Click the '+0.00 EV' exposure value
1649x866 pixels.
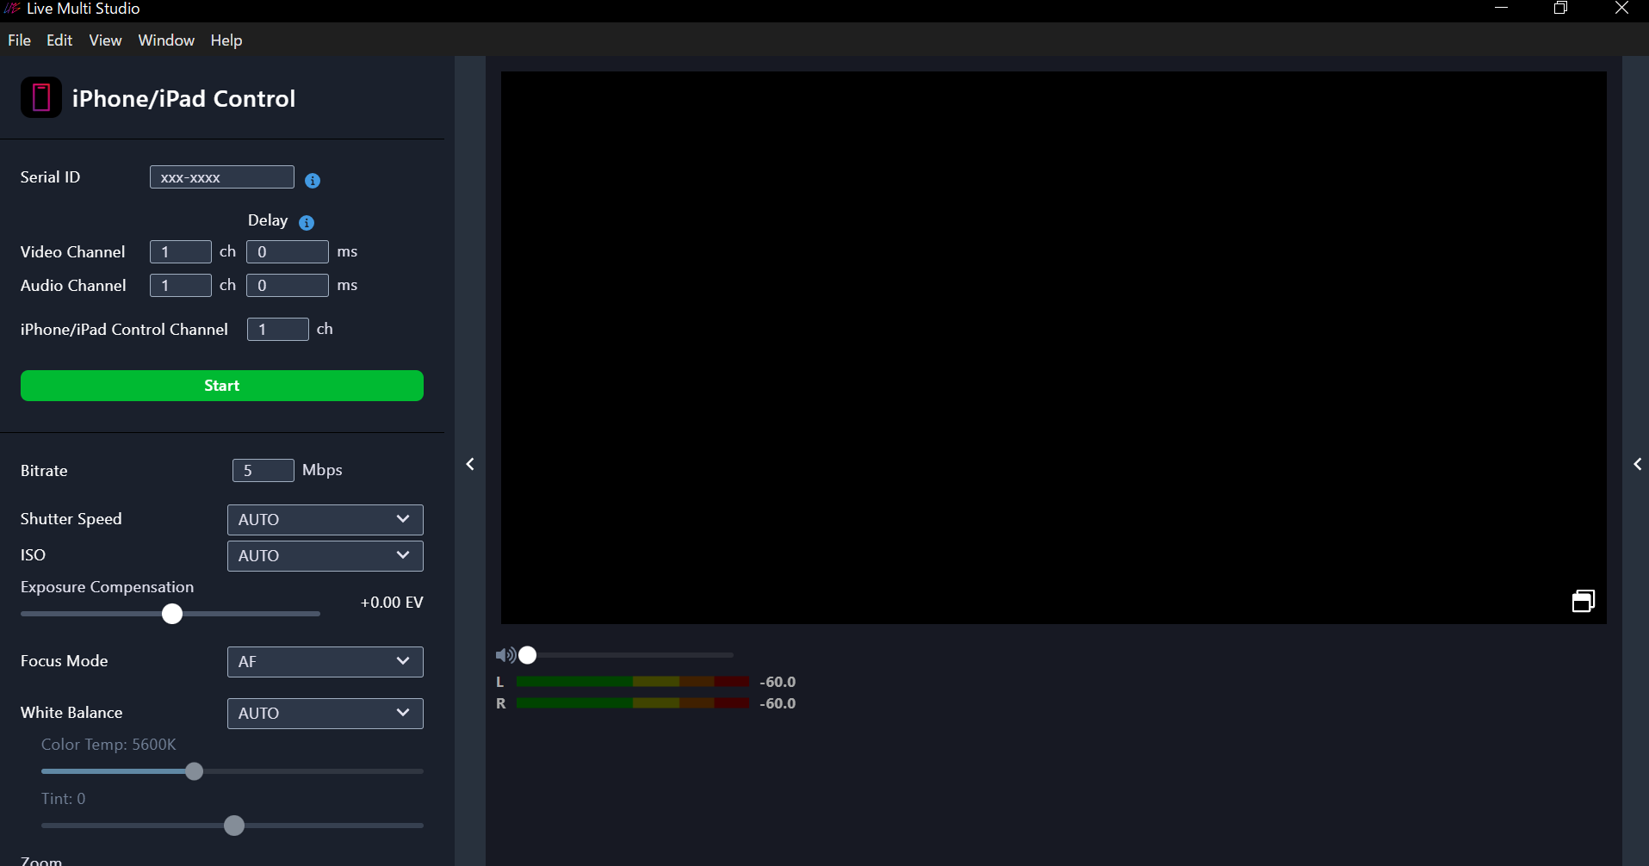point(392,603)
